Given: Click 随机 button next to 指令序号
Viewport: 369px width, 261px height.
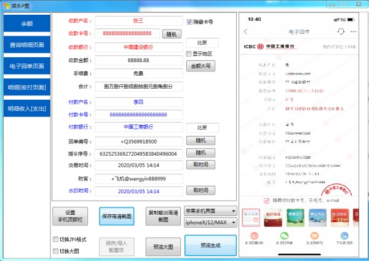Looking at the screenshot, I should [x=200, y=153].
